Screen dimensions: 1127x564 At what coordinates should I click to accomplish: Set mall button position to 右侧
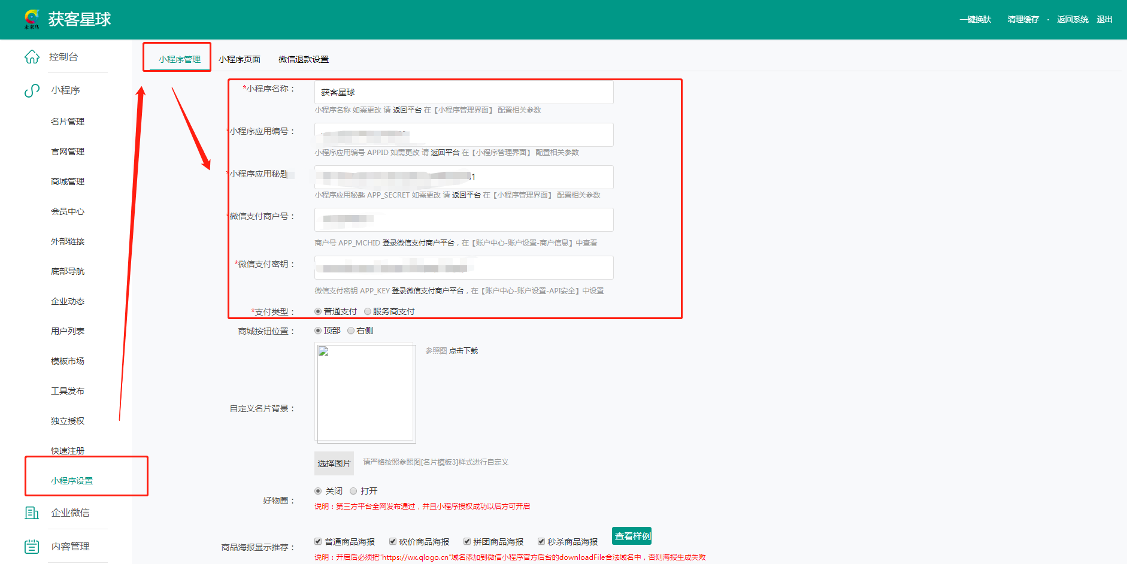click(x=351, y=330)
